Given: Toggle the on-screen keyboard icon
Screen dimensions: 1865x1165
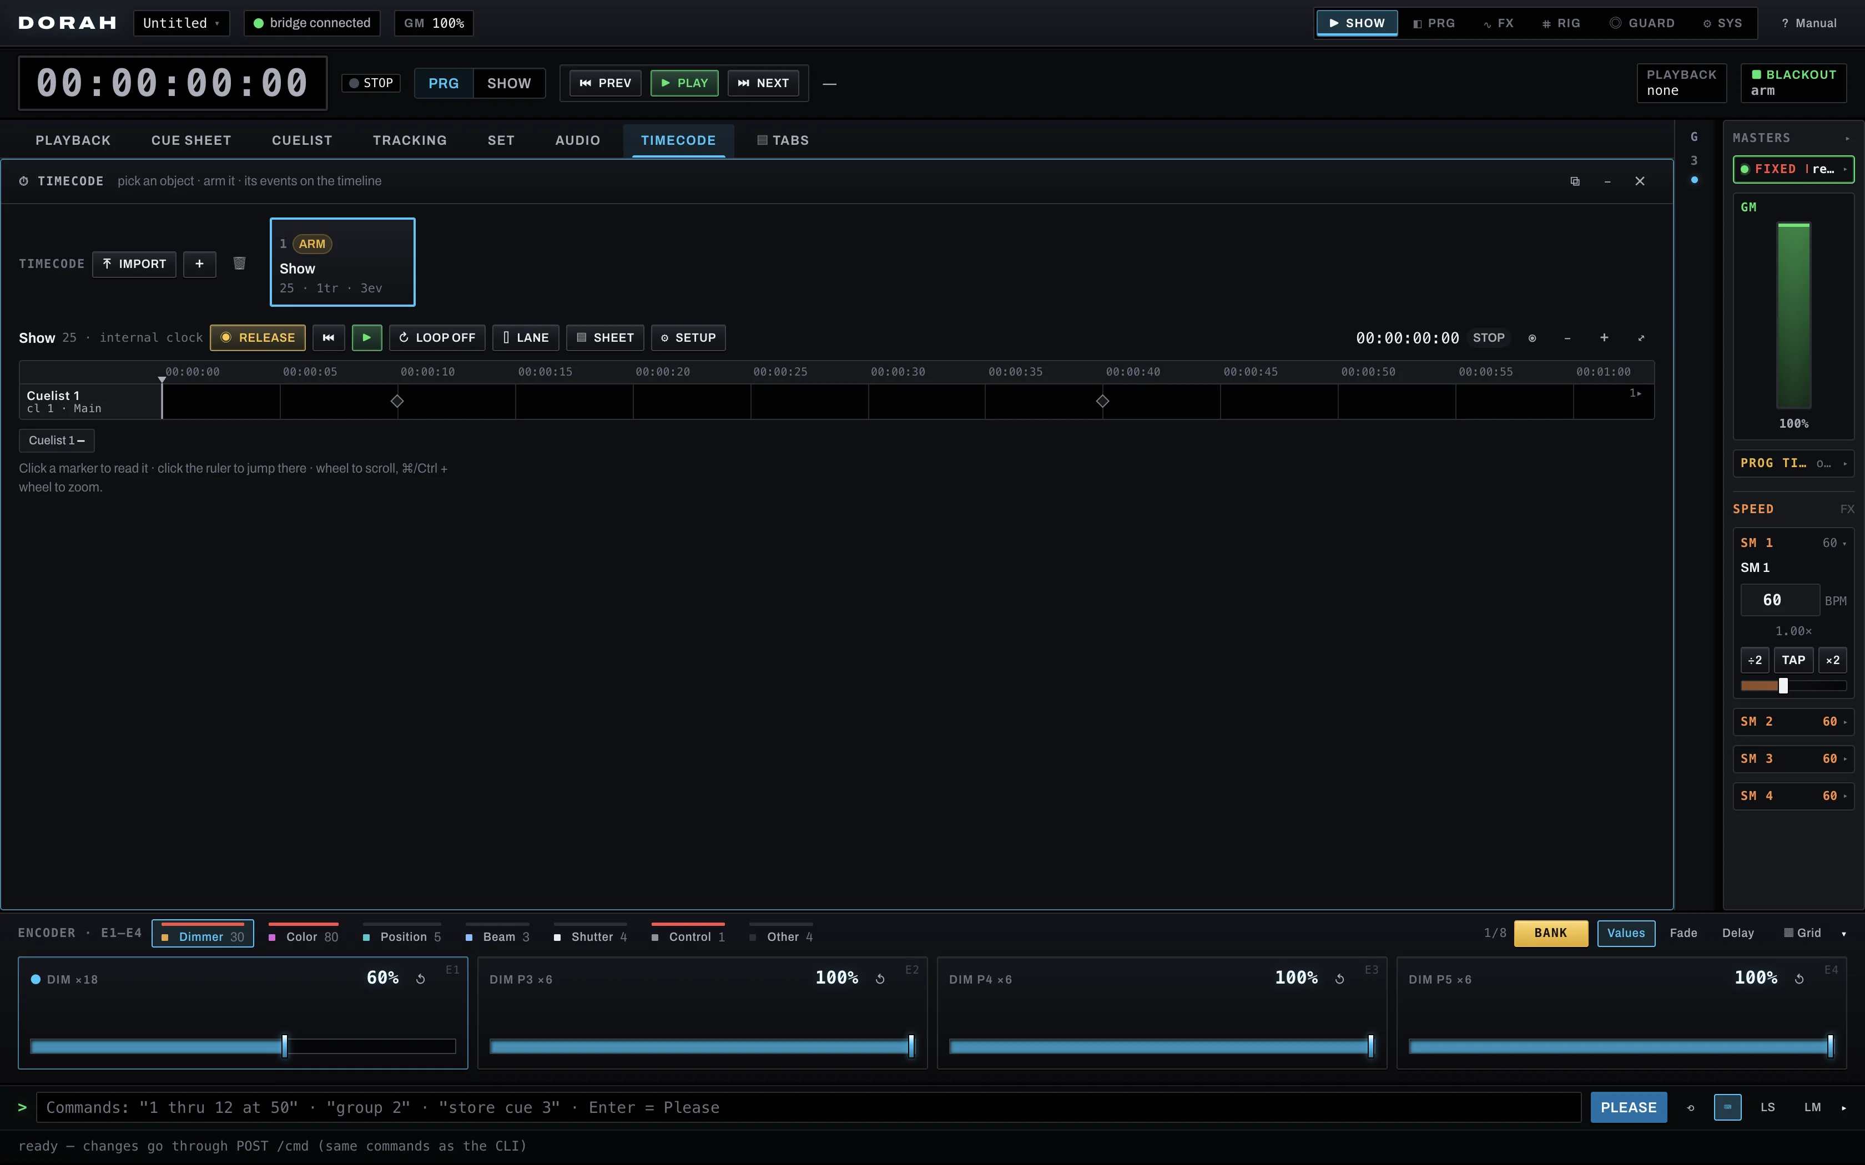Looking at the screenshot, I should coord(1727,1107).
